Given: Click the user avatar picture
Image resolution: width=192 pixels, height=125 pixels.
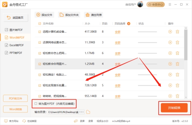Looking at the screenshot, I should tap(140, 5).
